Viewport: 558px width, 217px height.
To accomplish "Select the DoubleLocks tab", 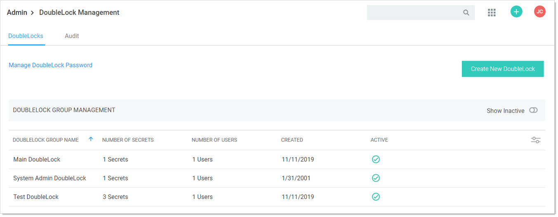I will 26,36.
